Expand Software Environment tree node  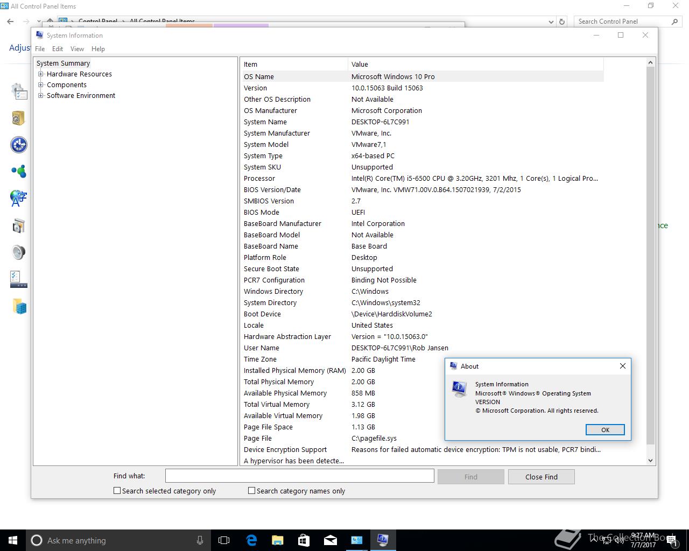(40, 95)
